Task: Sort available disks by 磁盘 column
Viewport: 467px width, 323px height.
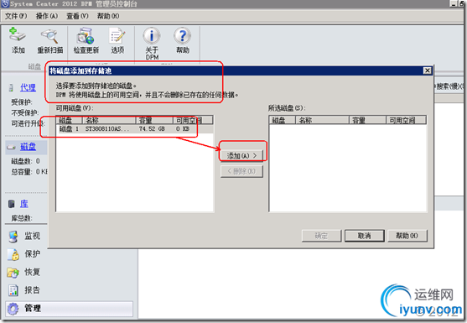Action: pyautogui.click(x=69, y=120)
